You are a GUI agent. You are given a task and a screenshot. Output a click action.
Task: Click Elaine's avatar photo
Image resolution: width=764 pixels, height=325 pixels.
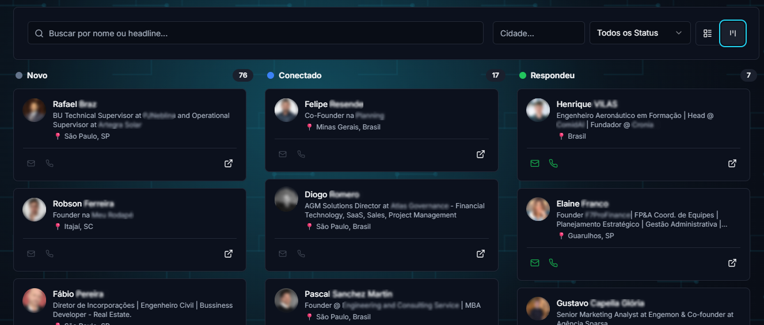coord(538,209)
